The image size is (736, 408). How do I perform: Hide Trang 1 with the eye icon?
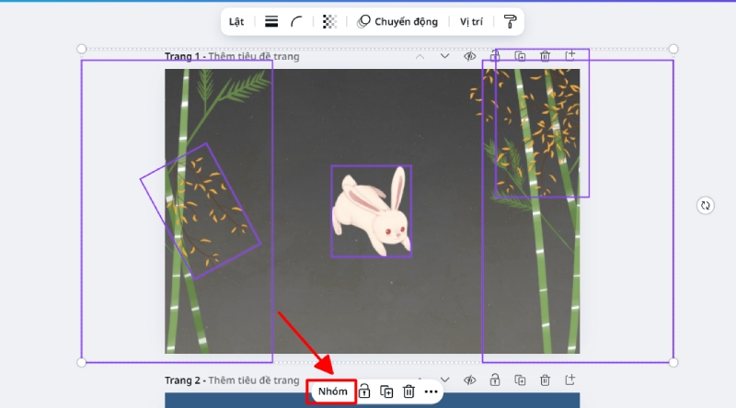[x=469, y=56]
